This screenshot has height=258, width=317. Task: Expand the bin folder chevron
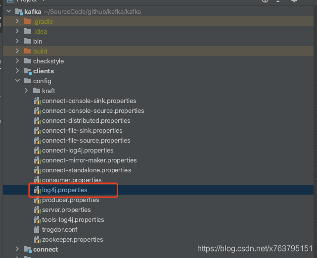(17, 41)
